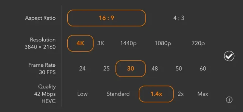Pick 50 frames per second
Screen dimensions: 243x112
point(179,69)
